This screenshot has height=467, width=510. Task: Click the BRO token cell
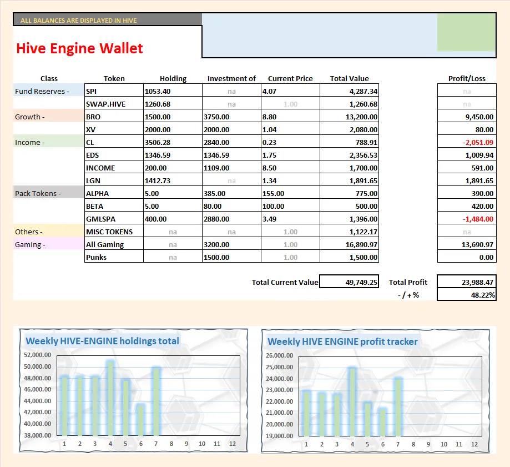point(114,117)
